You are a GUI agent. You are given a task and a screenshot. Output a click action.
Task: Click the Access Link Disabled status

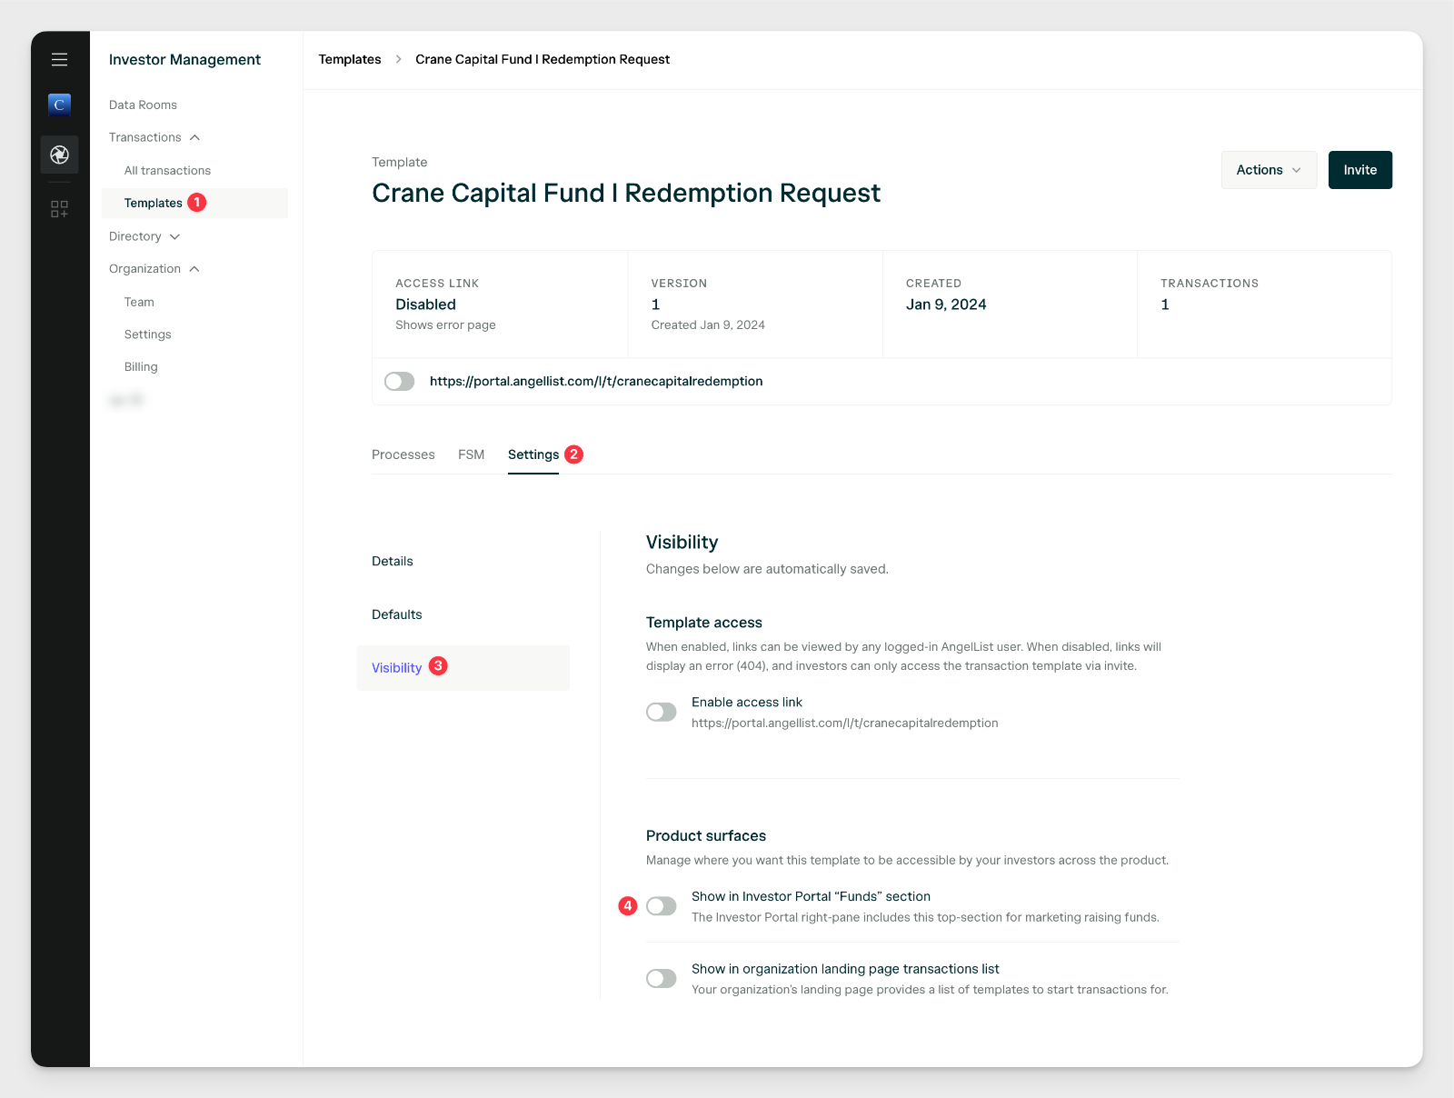click(425, 304)
